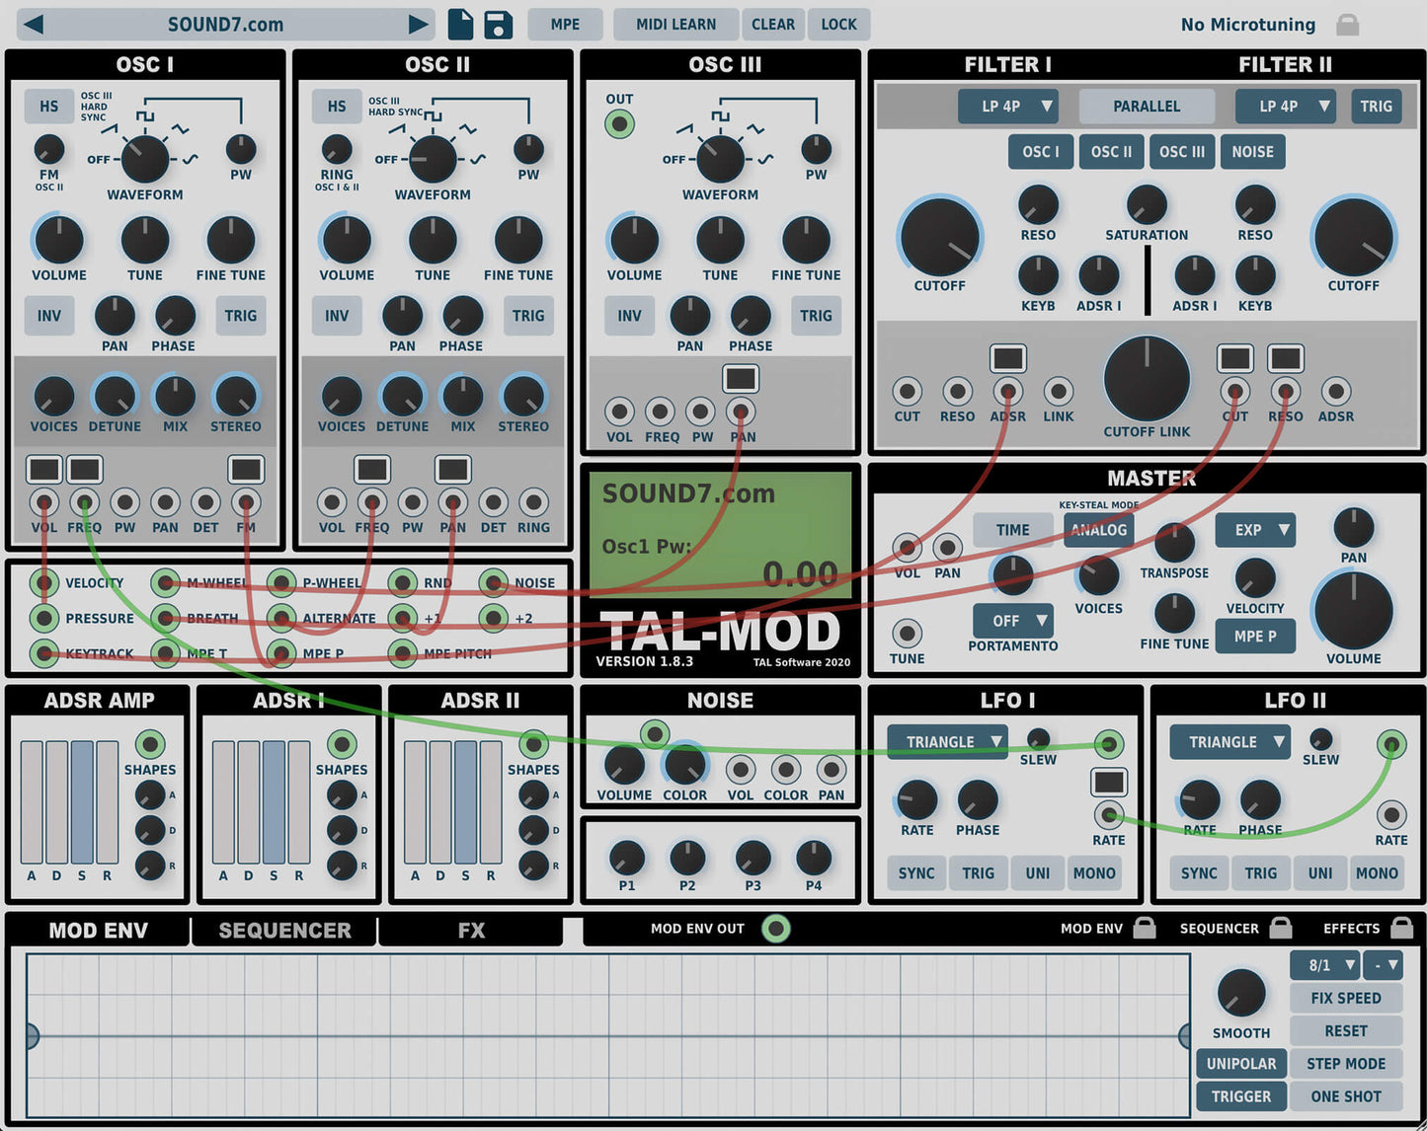This screenshot has width=1427, height=1131.
Task: Click the Master VOLUME knob
Action: [1353, 610]
